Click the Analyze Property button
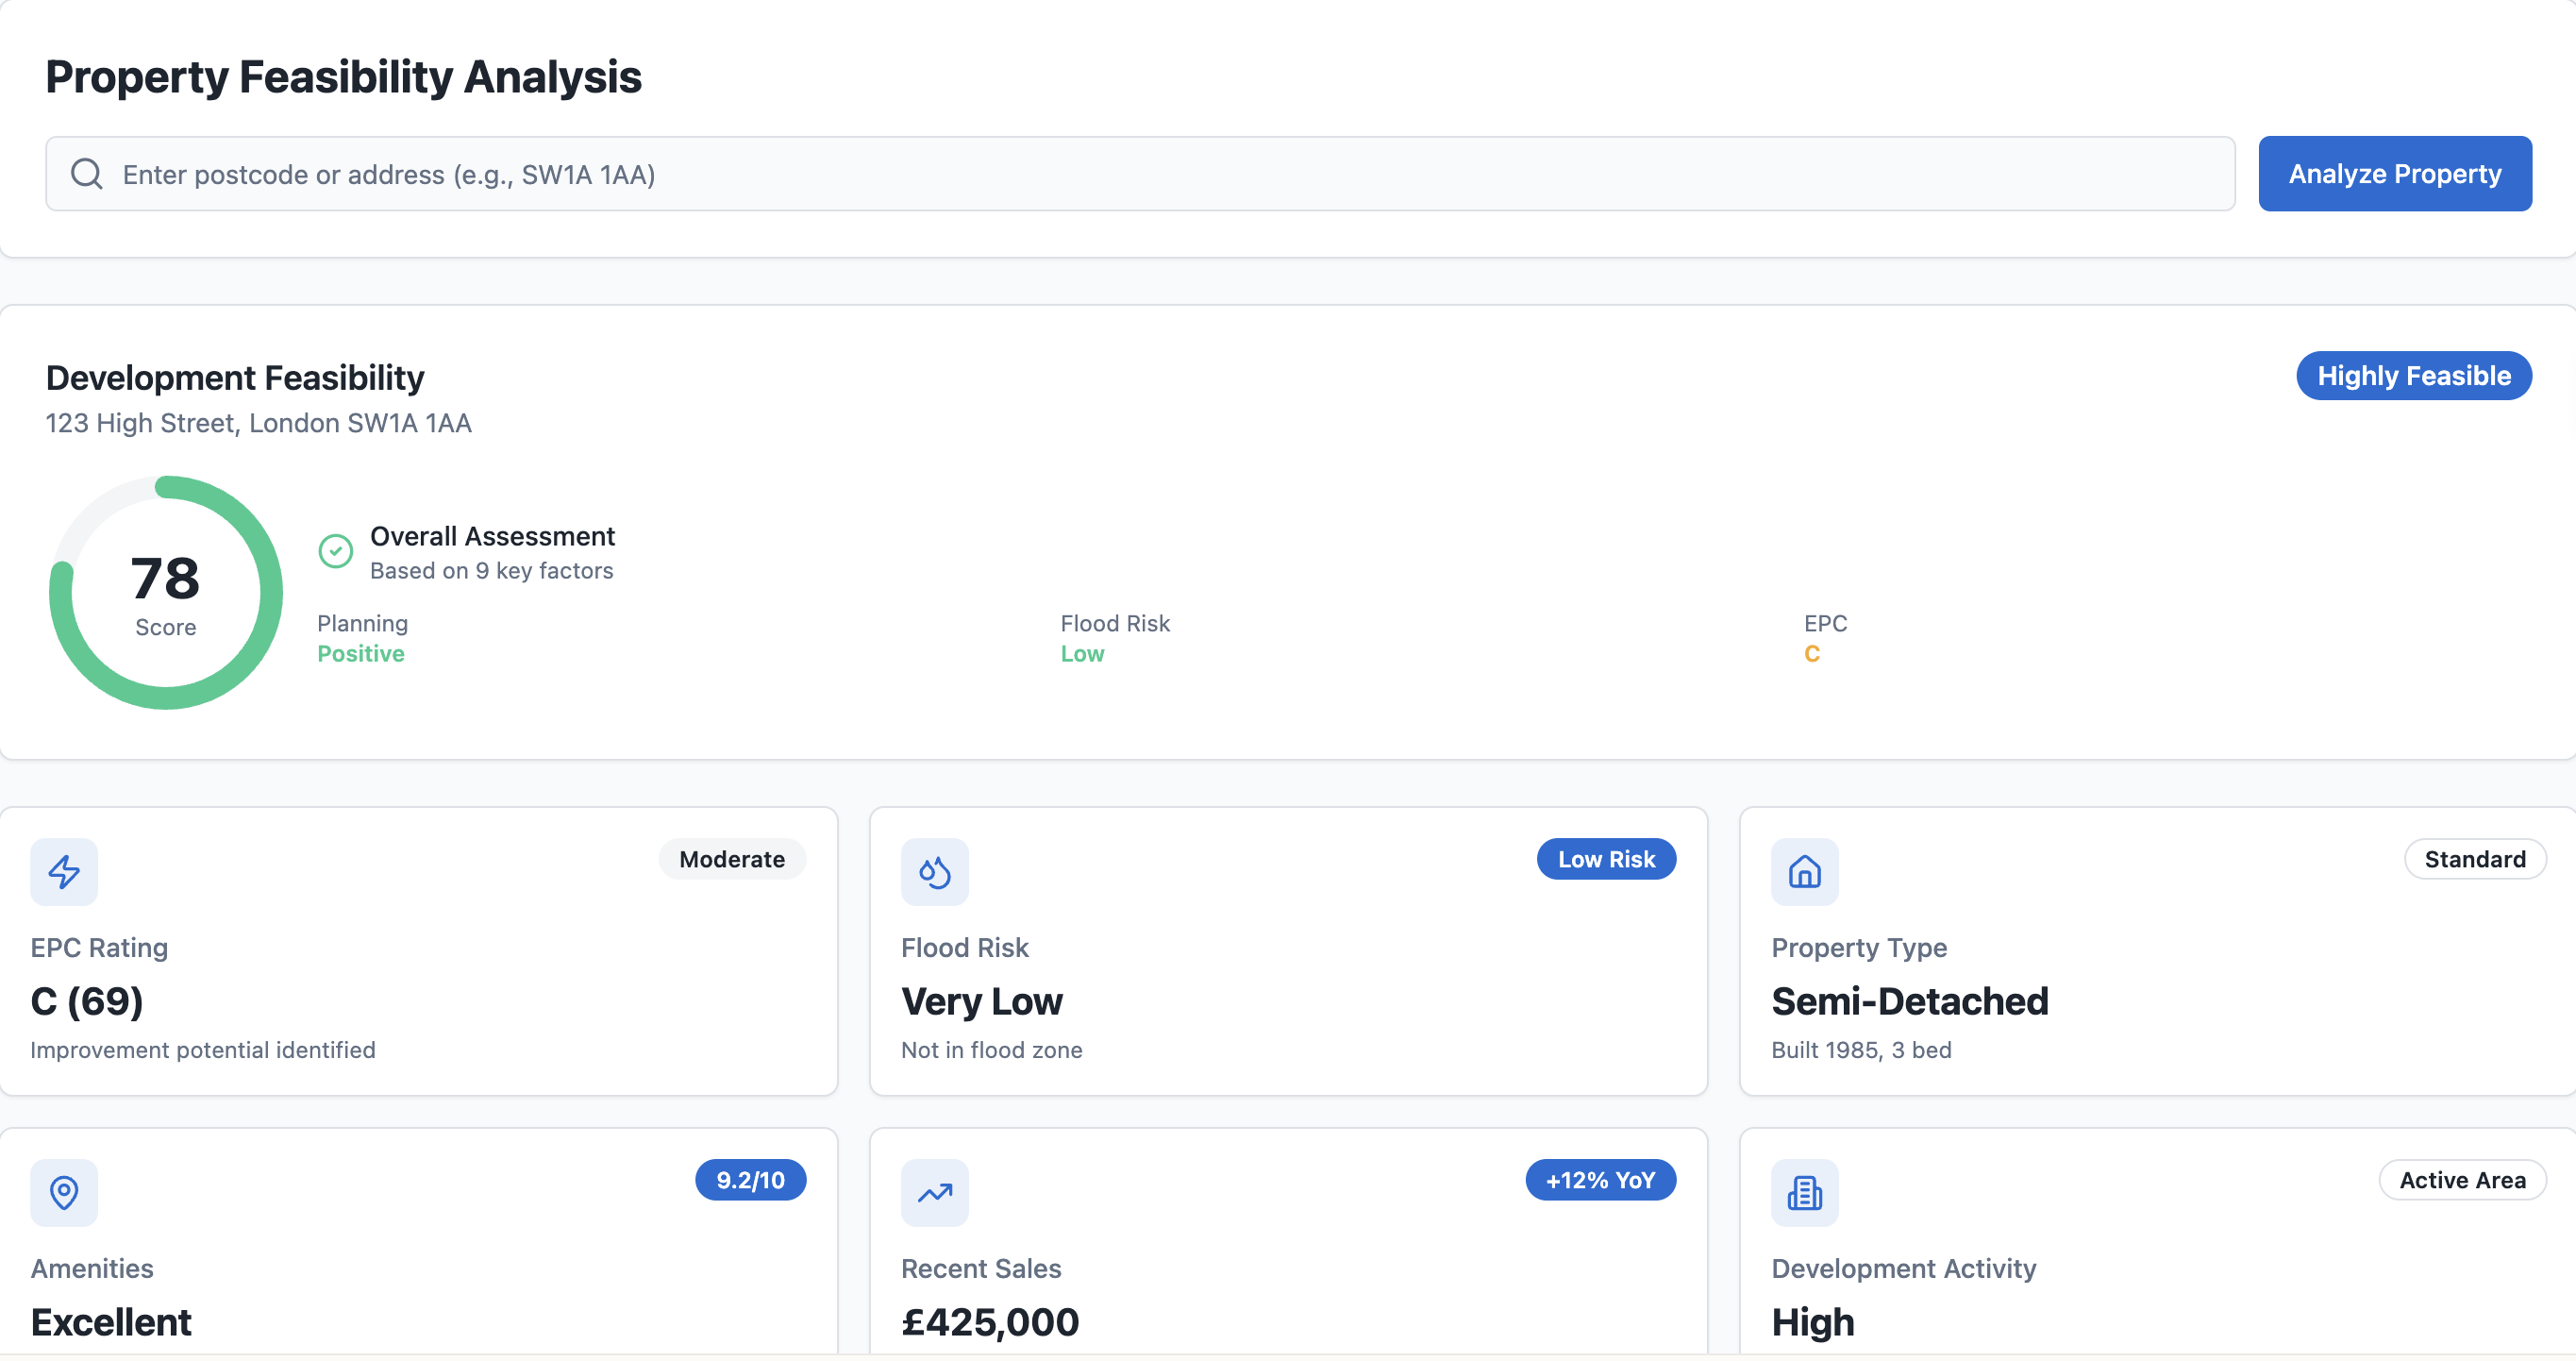This screenshot has height=1361, width=2576. click(2395, 173)
